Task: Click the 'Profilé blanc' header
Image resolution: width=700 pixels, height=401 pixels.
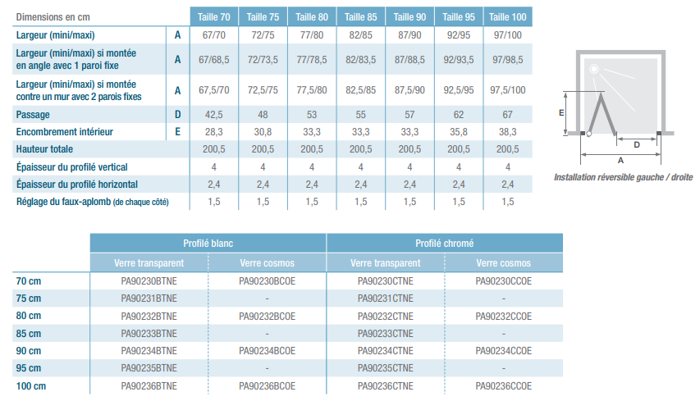Action: [208, 243]
